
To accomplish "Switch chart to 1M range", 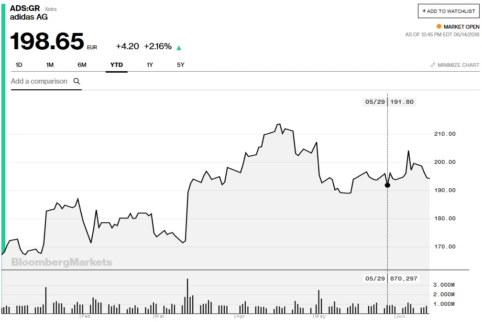I will click(x=50, y=64).
